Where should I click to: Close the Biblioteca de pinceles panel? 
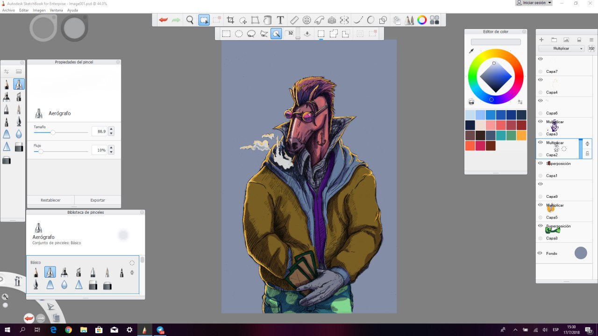coord(142,212)
